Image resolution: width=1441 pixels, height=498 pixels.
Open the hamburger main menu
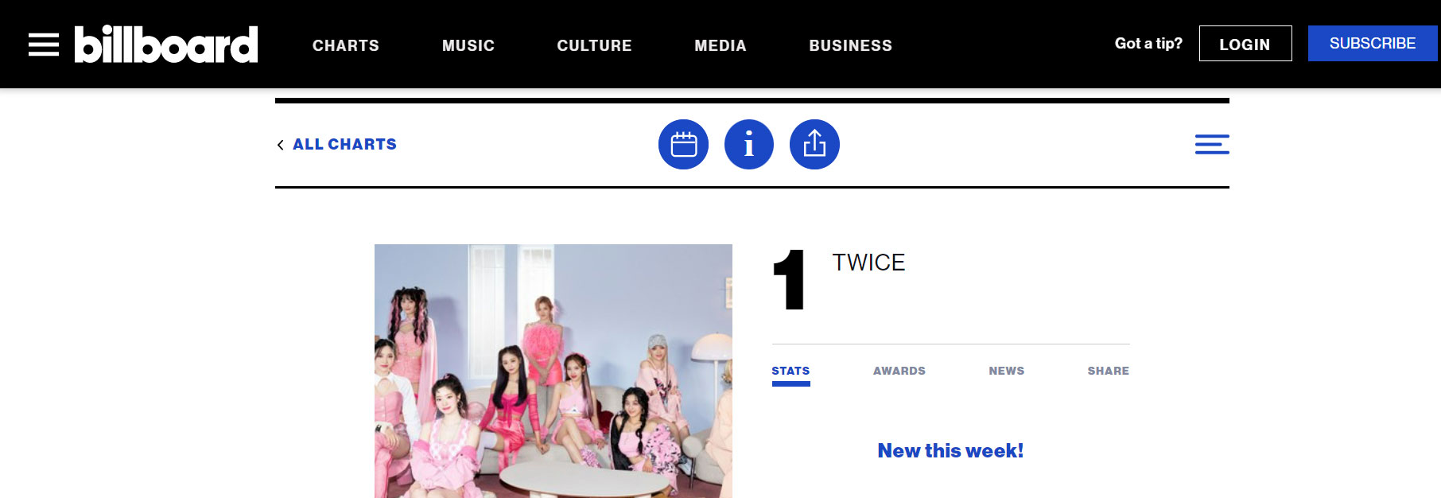(44, 45)
